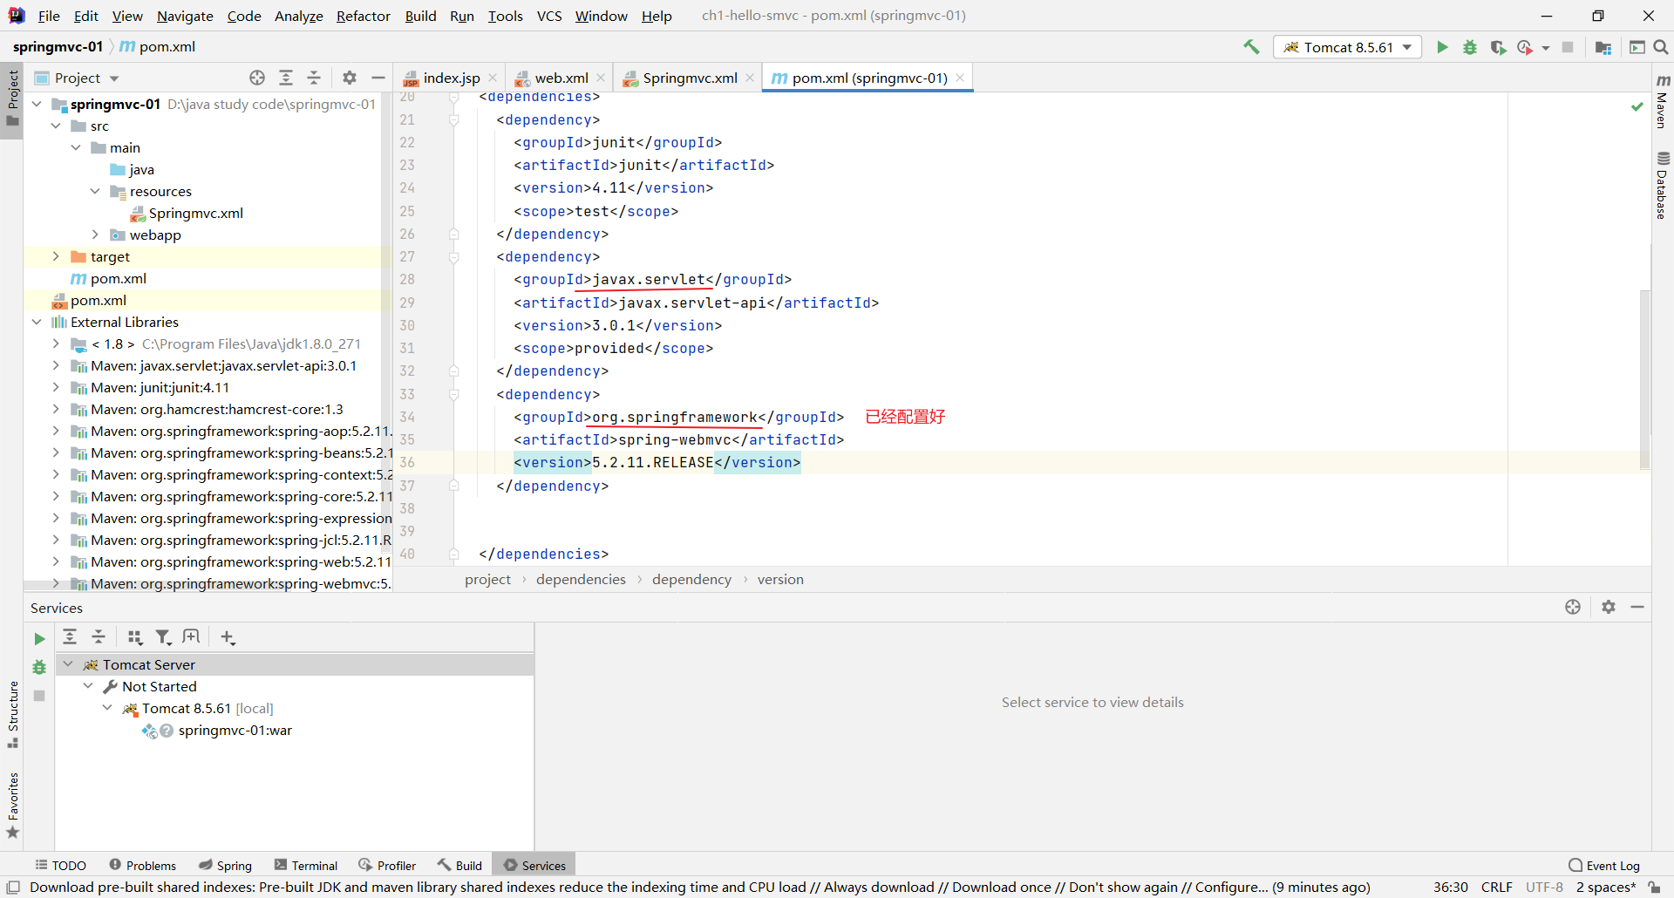Open the Event Log
This screenshot has width=1674, height=898.
click(x=1604, y=865)
